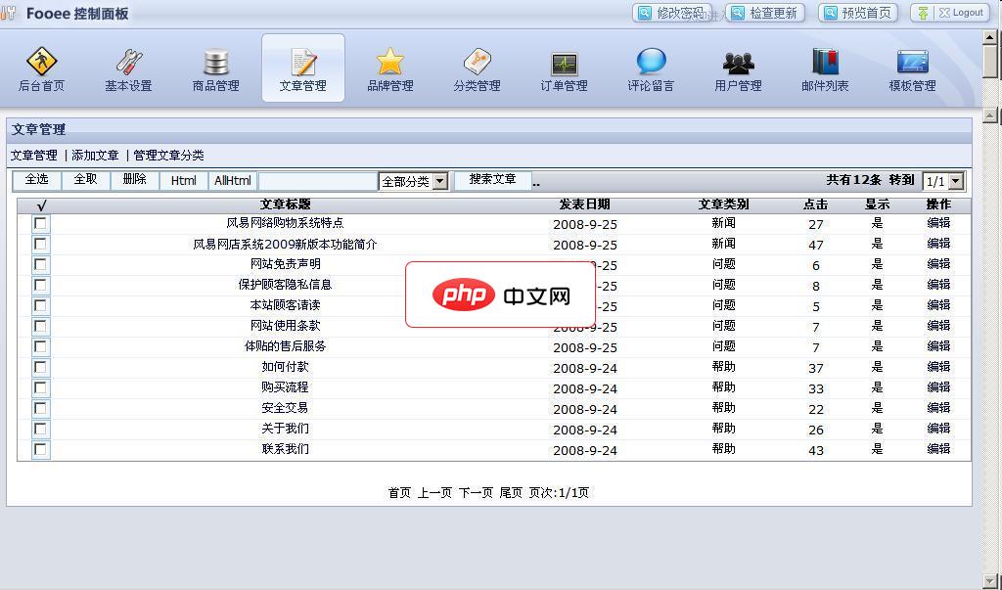Select the 品牌管理 icon in the toolbar
This screenshot has height=590, width=1002.
389,67
